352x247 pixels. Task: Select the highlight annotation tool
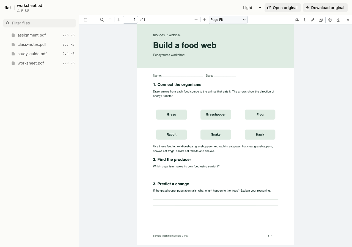pos(297,20)
